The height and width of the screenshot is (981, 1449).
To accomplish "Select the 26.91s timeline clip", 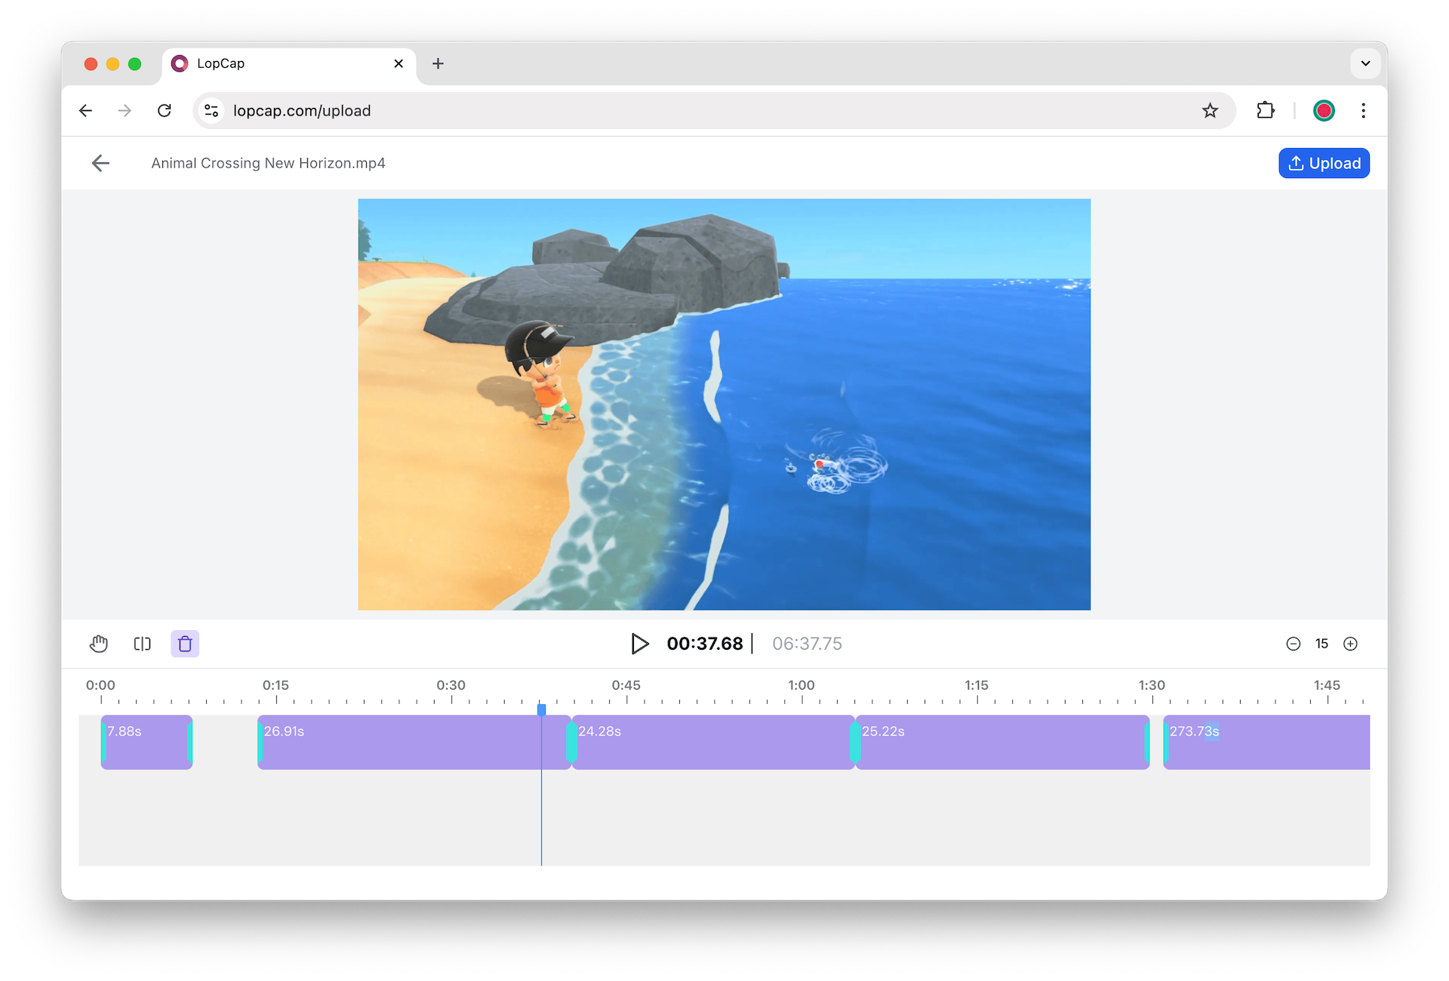I will point(414,742).
